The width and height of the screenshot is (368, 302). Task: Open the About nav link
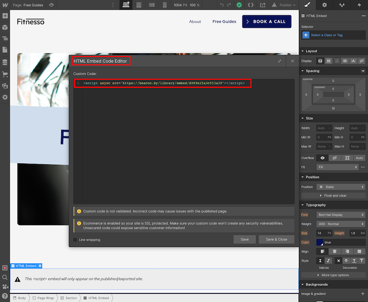[x=195, y=22]
